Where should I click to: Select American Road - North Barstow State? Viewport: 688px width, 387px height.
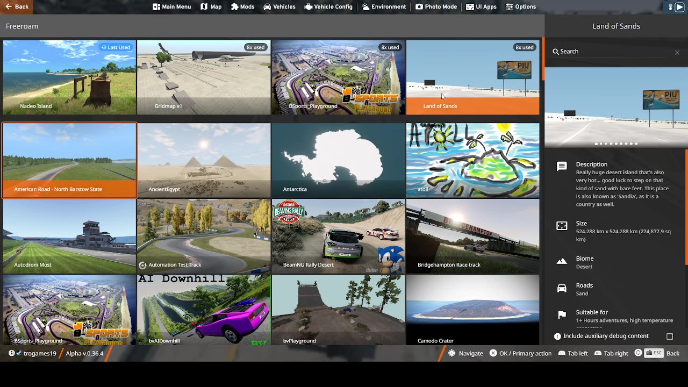69,161
